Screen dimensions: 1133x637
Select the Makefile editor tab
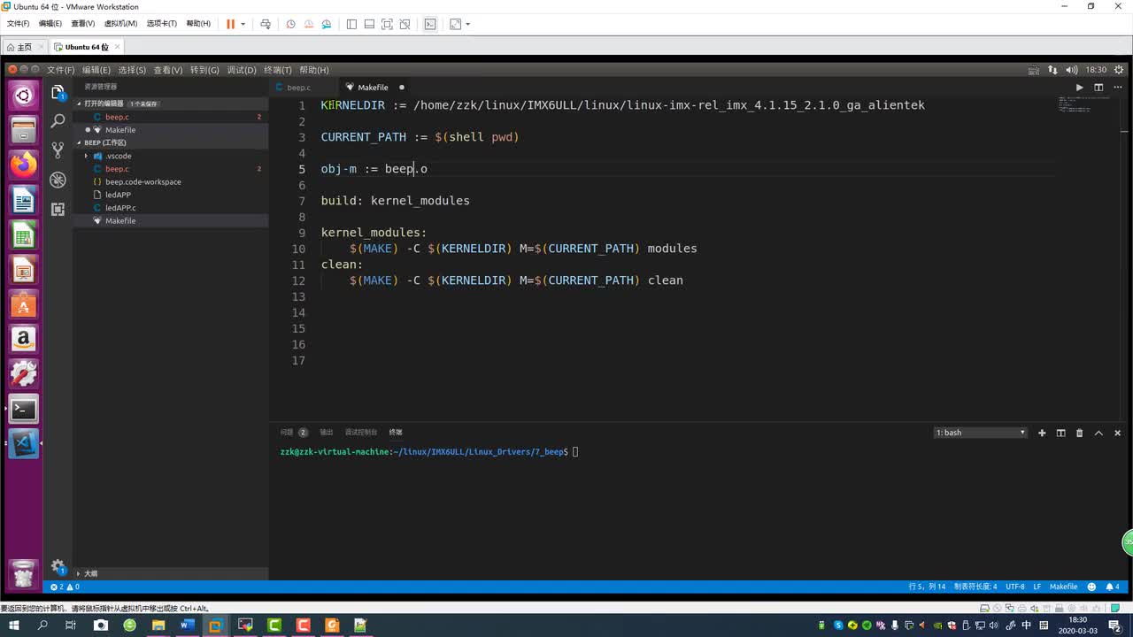[374, 88]
